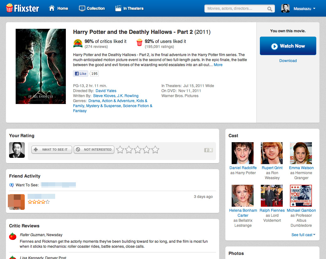Screen dimensions: 326x259
Task: Open the Collection menu item
Action: click(92, 8)
